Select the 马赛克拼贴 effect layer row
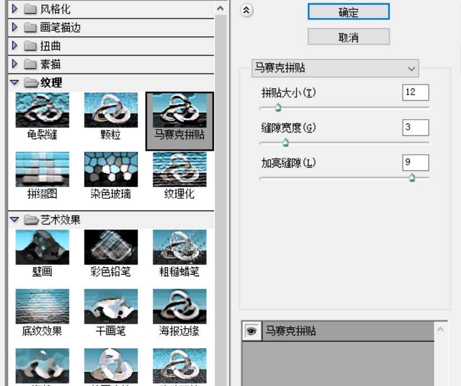 click(338, 331)
